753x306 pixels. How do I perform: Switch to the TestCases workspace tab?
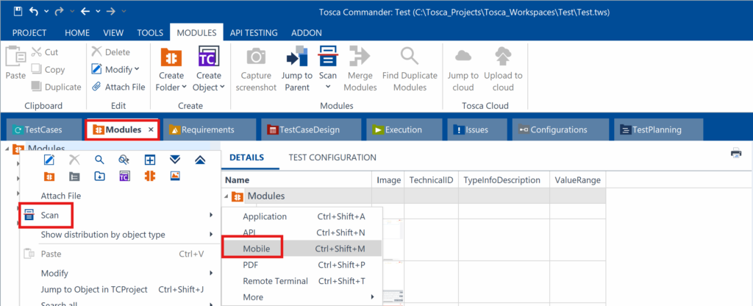tap(42, 129)
